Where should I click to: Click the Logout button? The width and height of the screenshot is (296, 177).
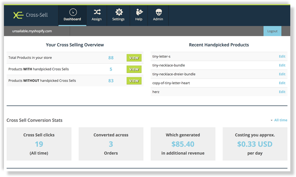click(x=272, y=31)
